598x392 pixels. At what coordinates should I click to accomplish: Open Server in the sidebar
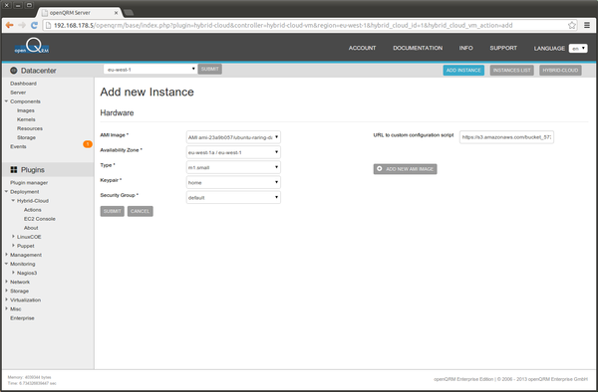[x=18, y=93]
